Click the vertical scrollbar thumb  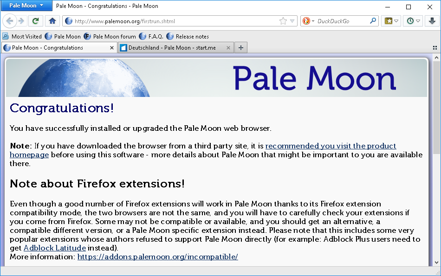pyautogui.click(x=436, y=108)
